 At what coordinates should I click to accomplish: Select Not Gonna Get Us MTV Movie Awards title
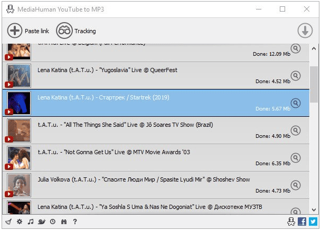pos(114,152)
